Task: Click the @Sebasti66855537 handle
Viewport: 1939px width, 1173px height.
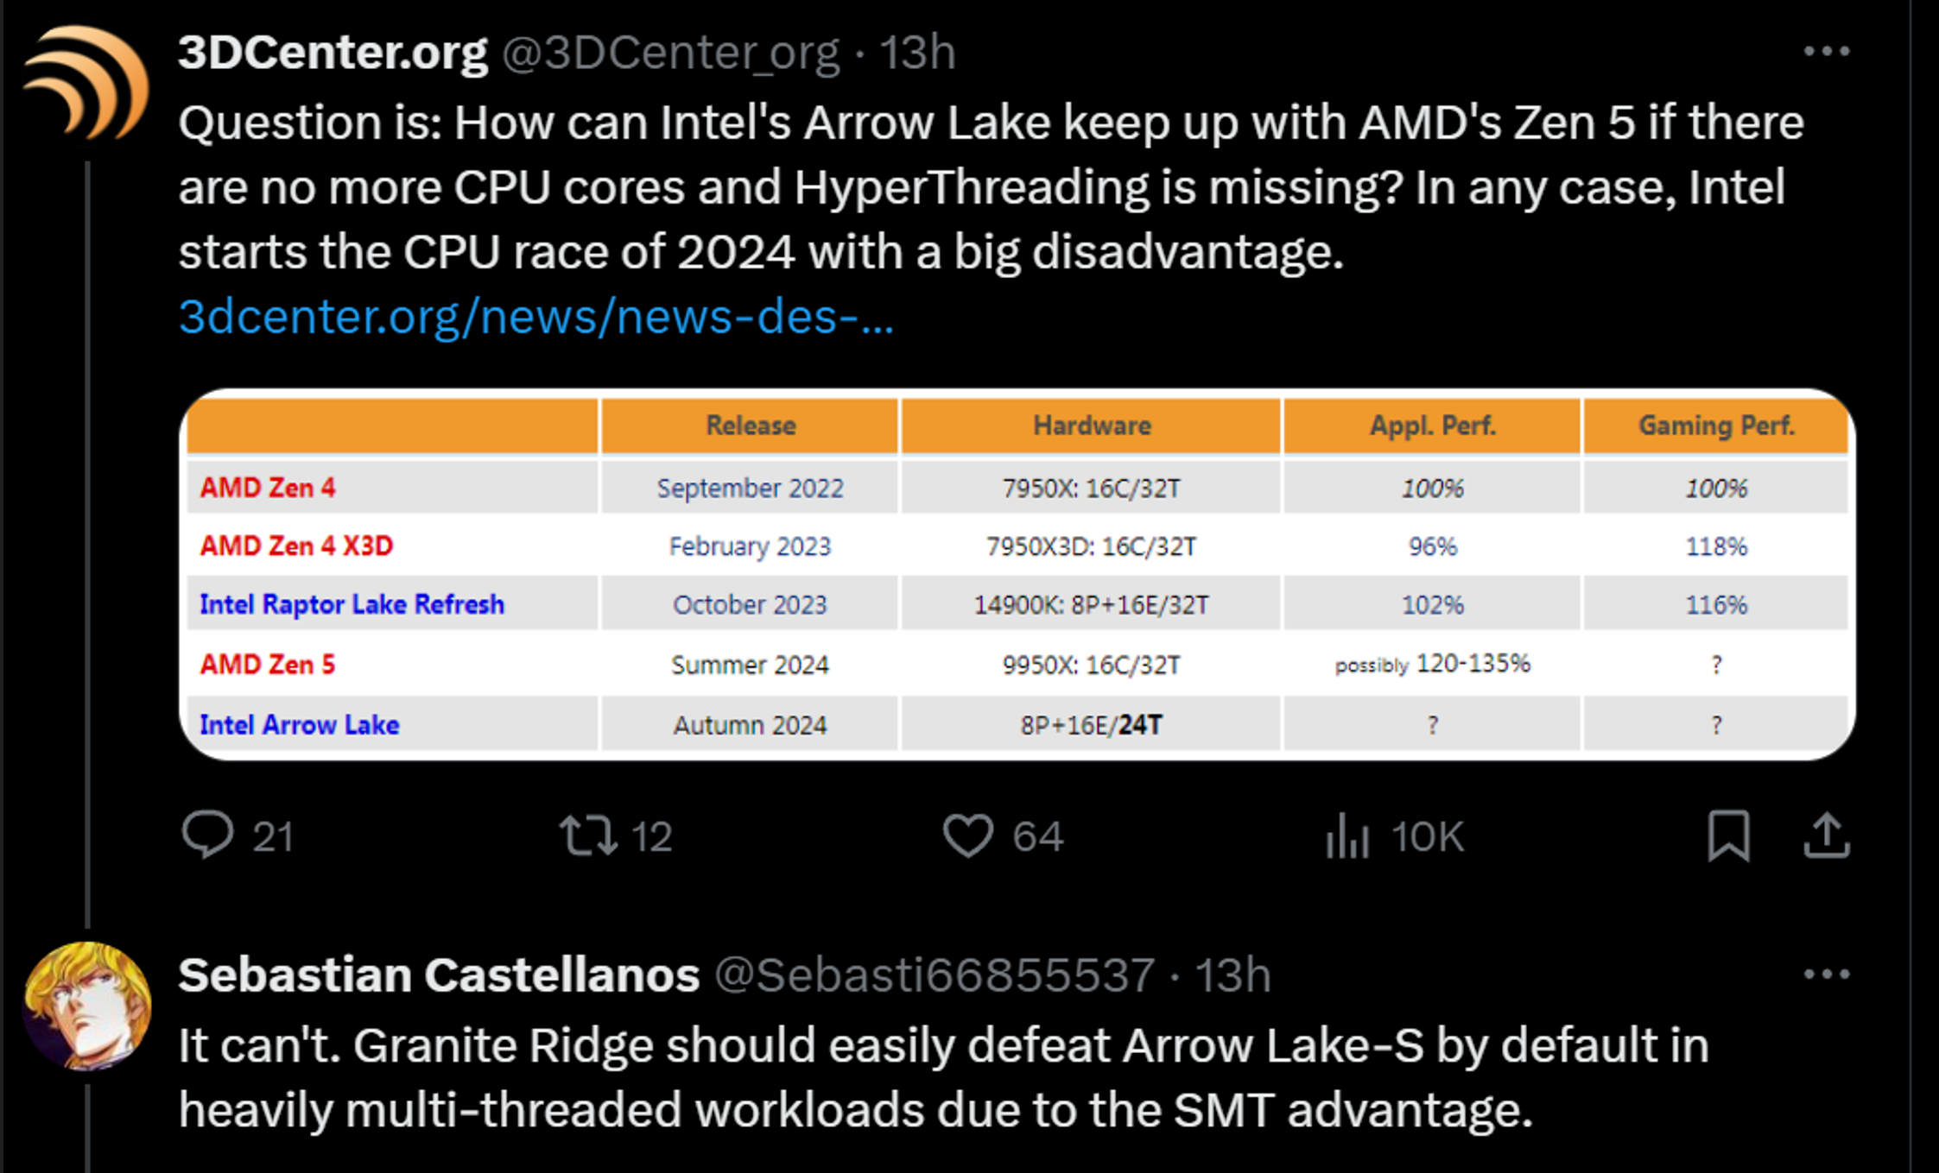Action: click(x=935, y=975)
